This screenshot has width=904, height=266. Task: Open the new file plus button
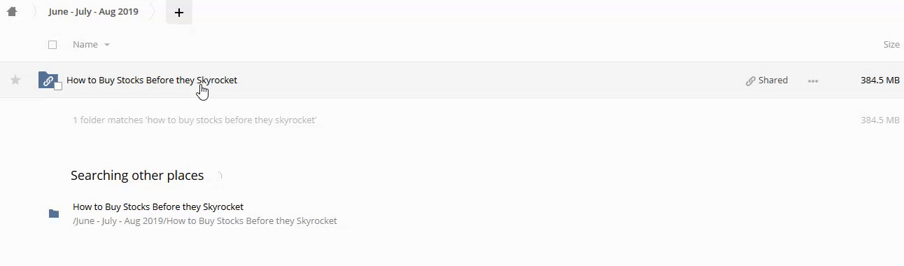point(179,13)
